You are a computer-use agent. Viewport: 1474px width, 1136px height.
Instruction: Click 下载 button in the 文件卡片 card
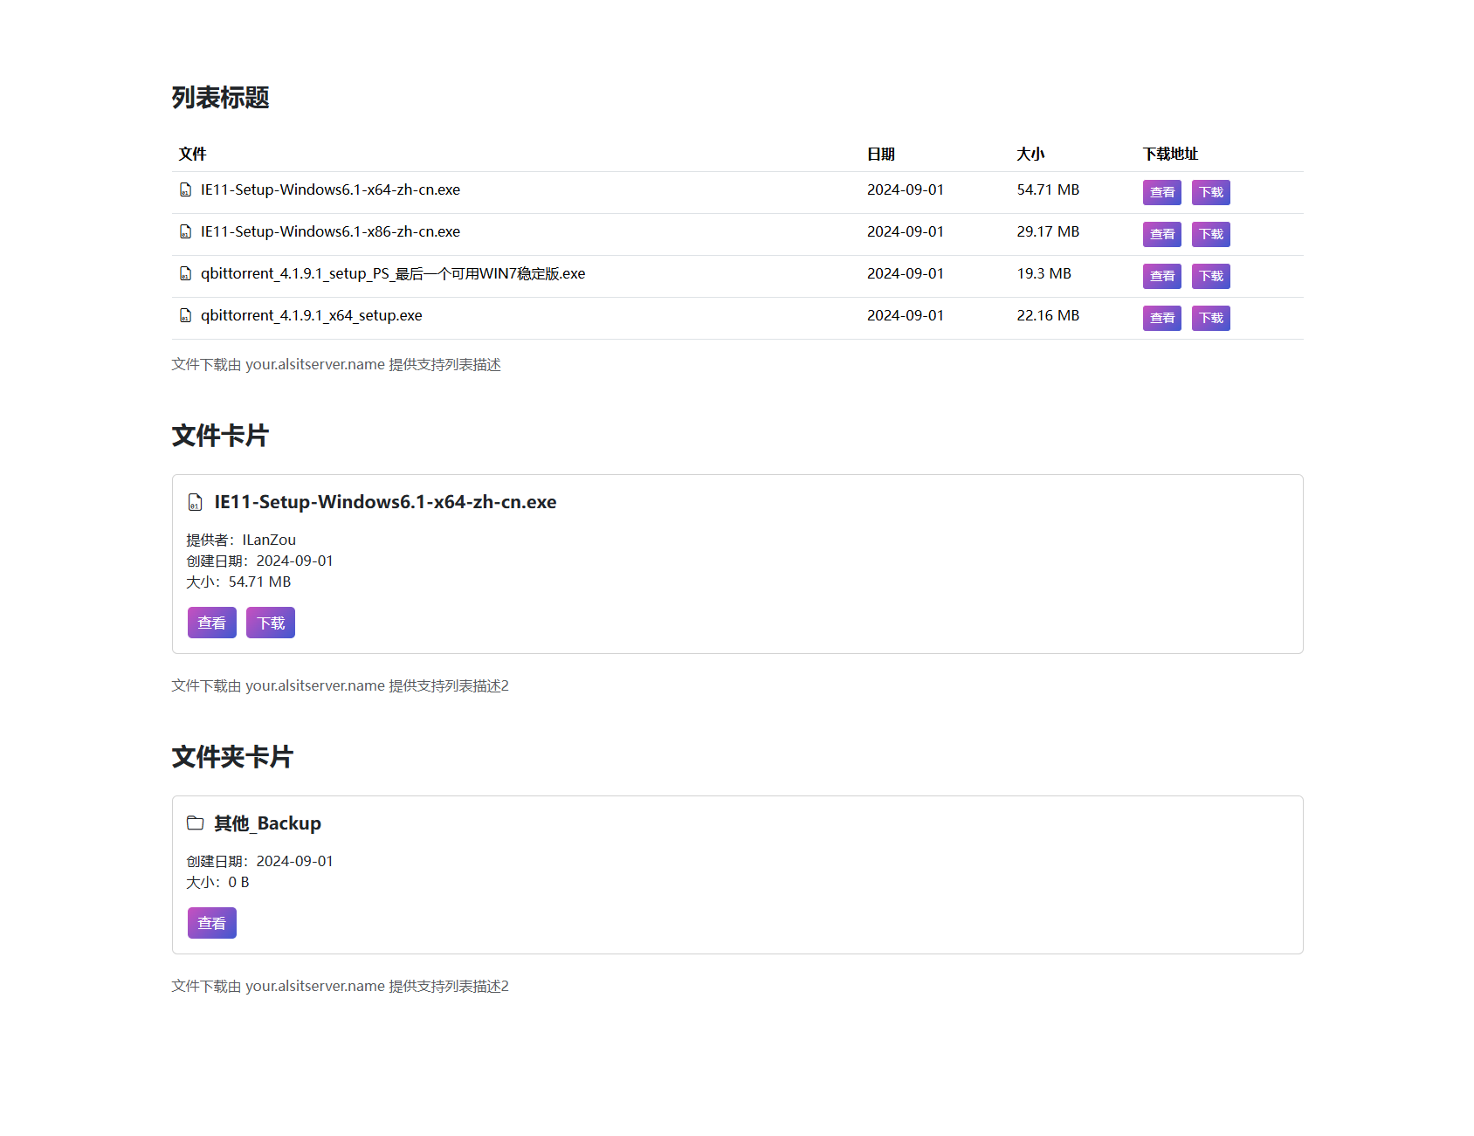point(271,623)
